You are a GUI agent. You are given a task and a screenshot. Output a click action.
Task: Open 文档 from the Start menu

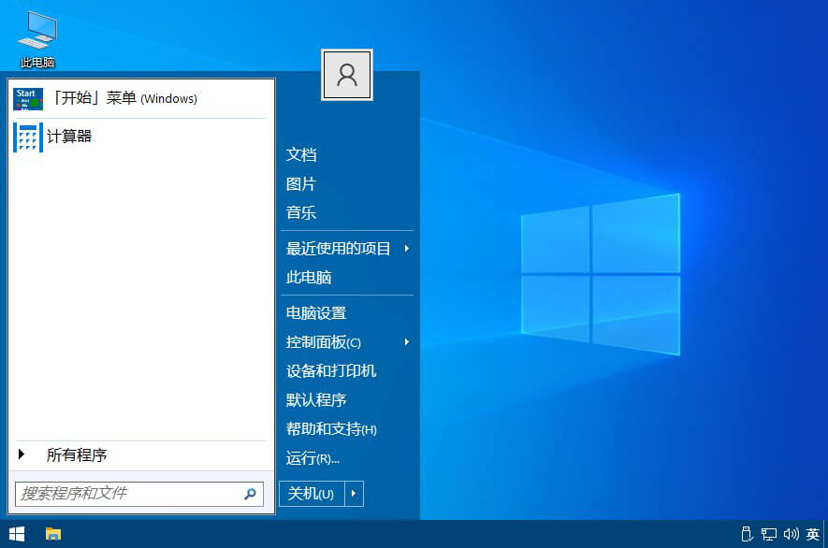pos(300,154)
